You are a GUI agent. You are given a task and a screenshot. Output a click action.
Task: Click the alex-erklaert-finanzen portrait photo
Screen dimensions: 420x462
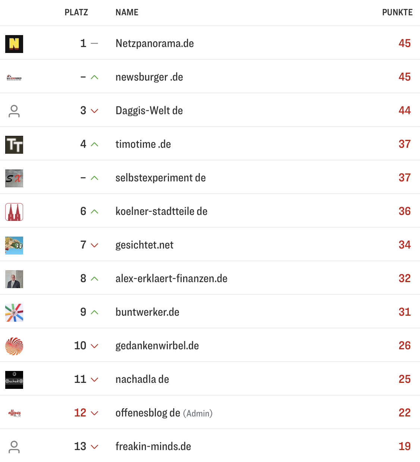pyautogui.click(x=14, y=279)
